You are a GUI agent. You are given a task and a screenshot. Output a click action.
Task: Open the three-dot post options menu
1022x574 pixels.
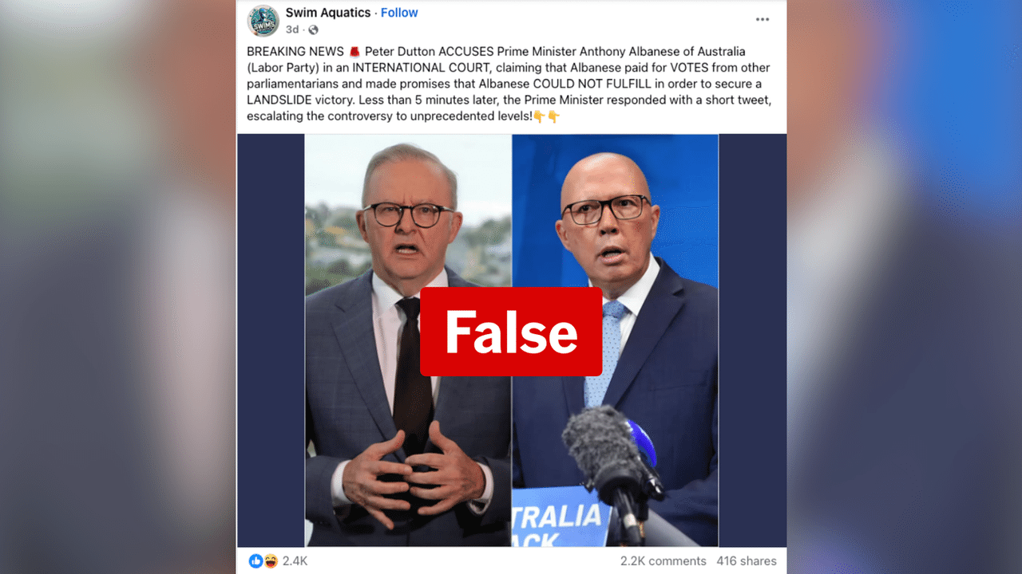click(x=763, y=20)
